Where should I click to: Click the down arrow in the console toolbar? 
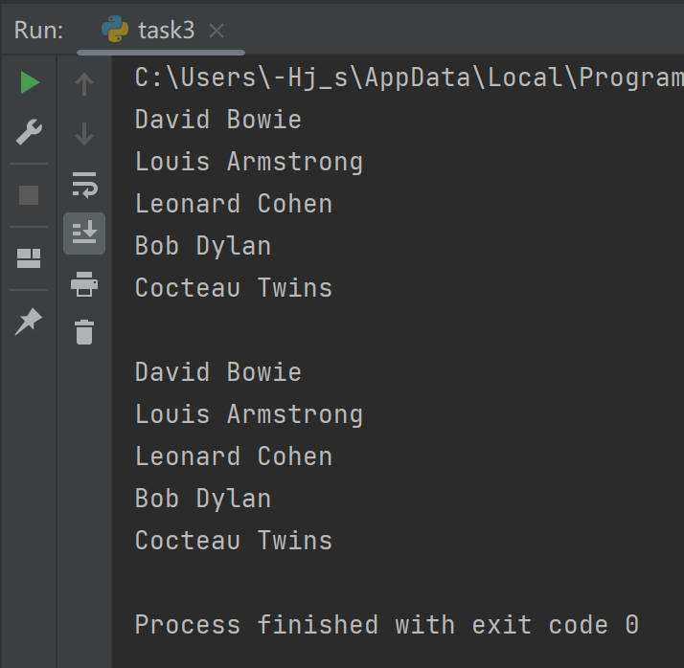(84, 134)
